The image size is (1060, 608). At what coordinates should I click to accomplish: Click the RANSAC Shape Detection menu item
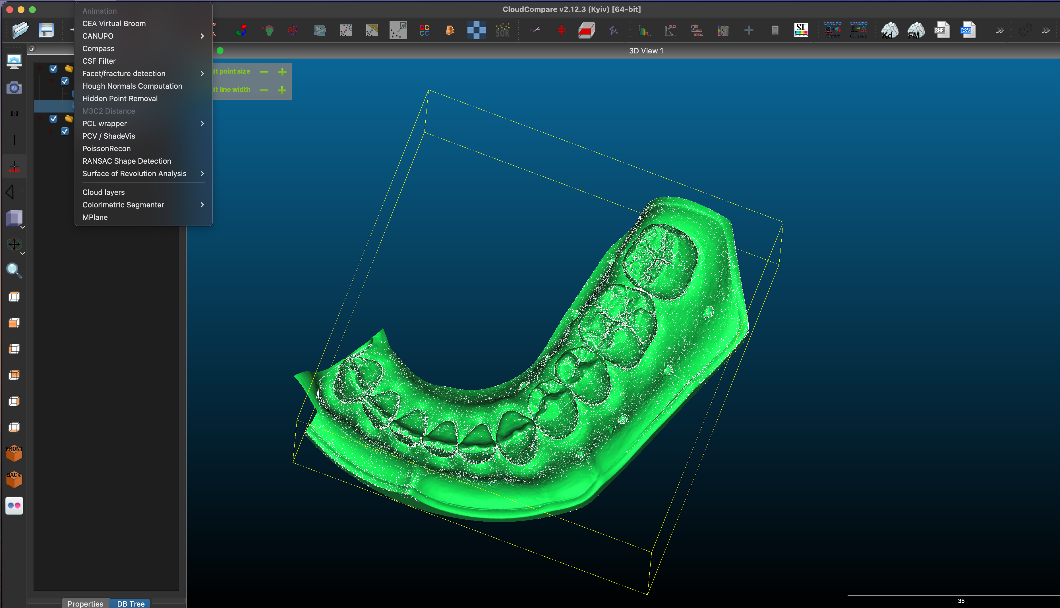click(x=127, y=161)
